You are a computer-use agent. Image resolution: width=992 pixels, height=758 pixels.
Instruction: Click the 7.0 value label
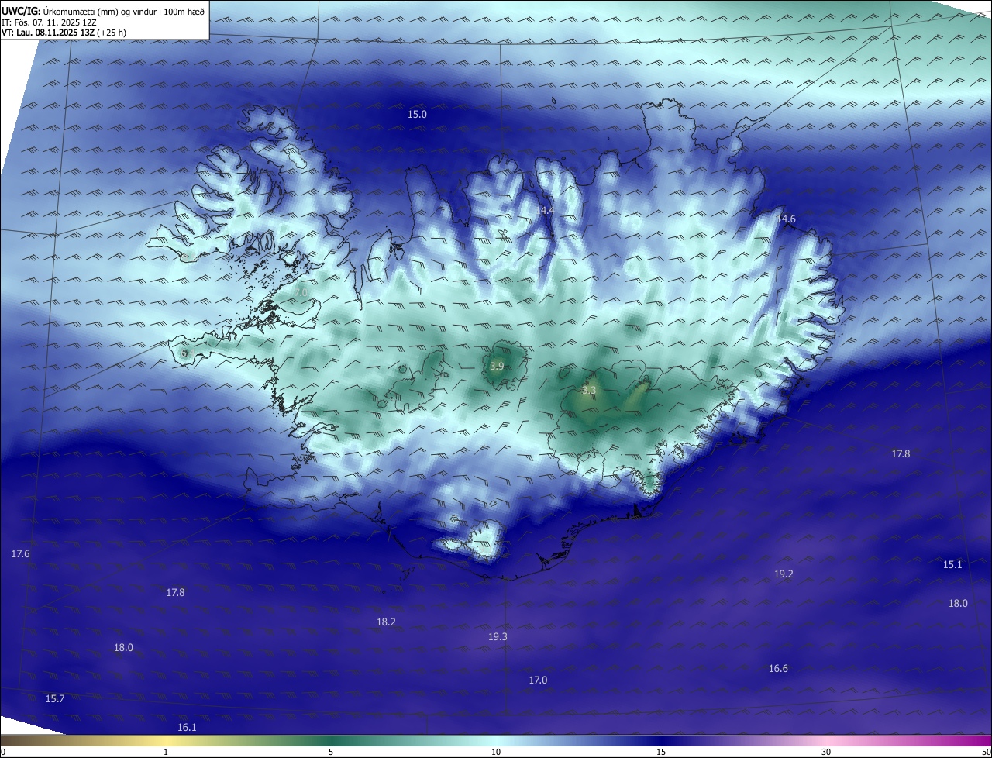click(301, 292)
